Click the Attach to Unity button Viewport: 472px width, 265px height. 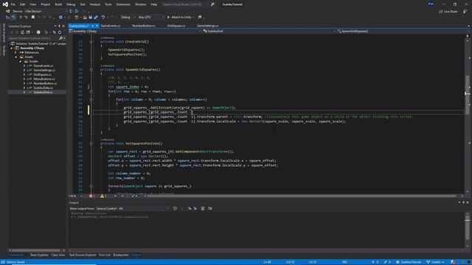coord(180,17)
